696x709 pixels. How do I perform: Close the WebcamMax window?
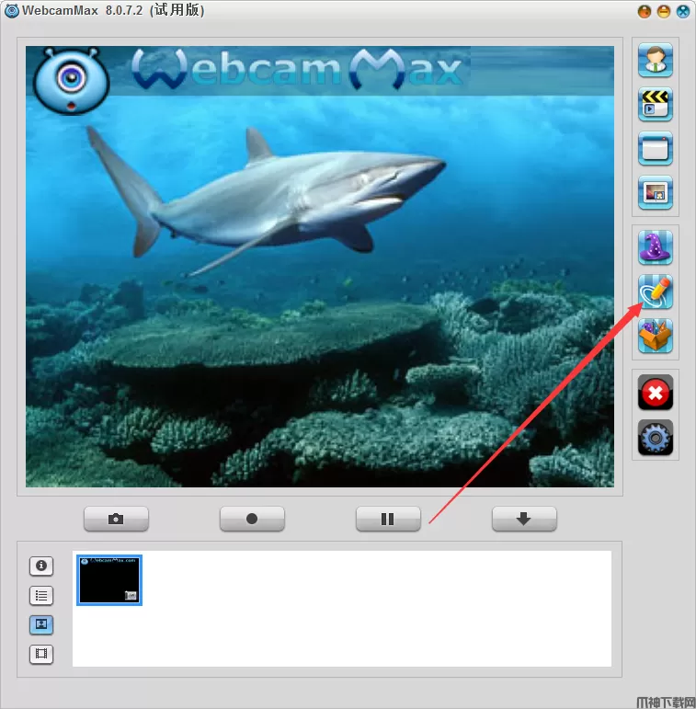click(x=682, y=11)
